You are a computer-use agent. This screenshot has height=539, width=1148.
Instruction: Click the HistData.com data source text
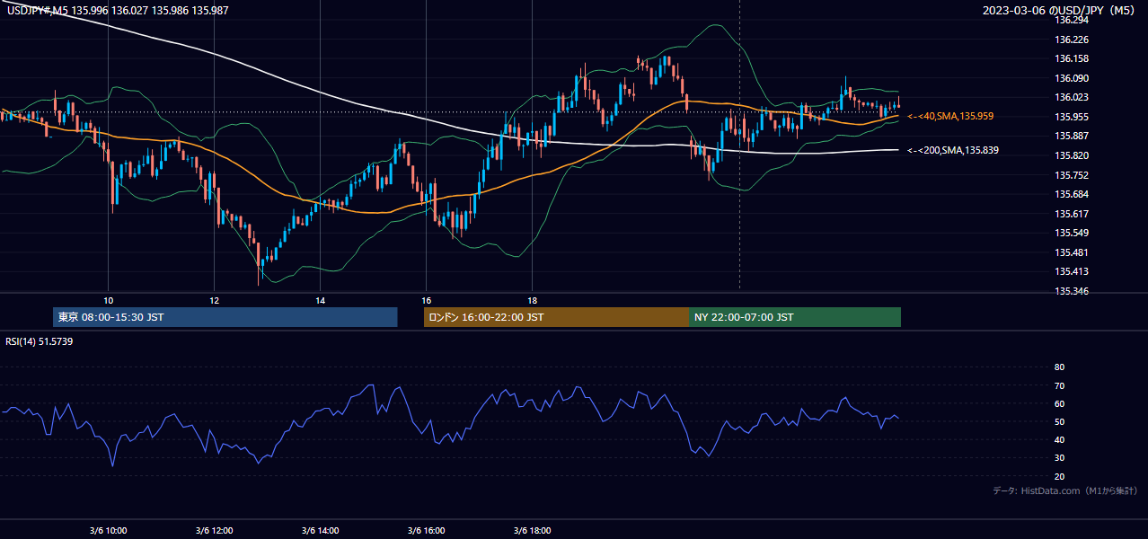pyautogui.click(x=1064, y=490)
